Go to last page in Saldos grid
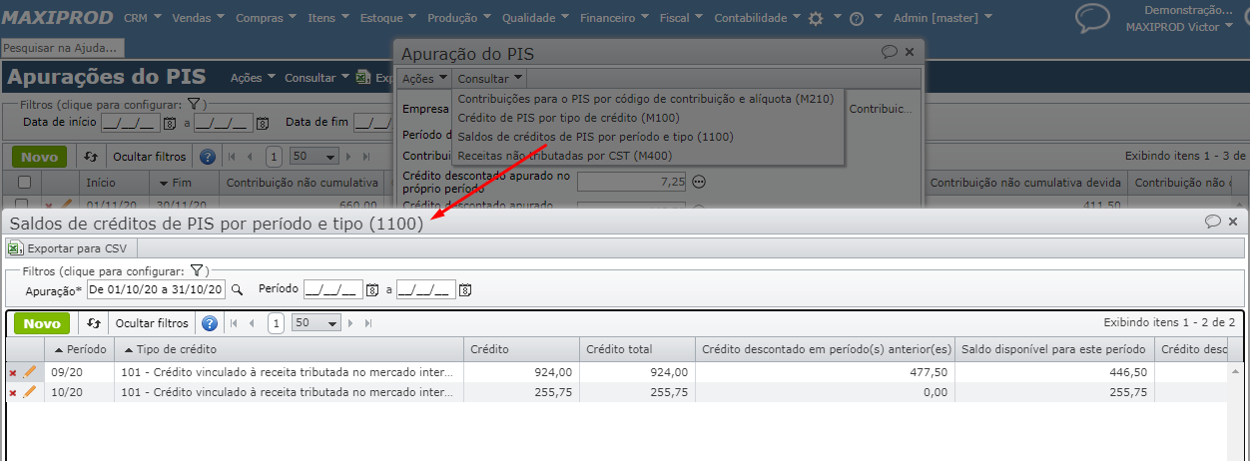Viewport: 1250px width, 461px height. click(x=368, y=323)
